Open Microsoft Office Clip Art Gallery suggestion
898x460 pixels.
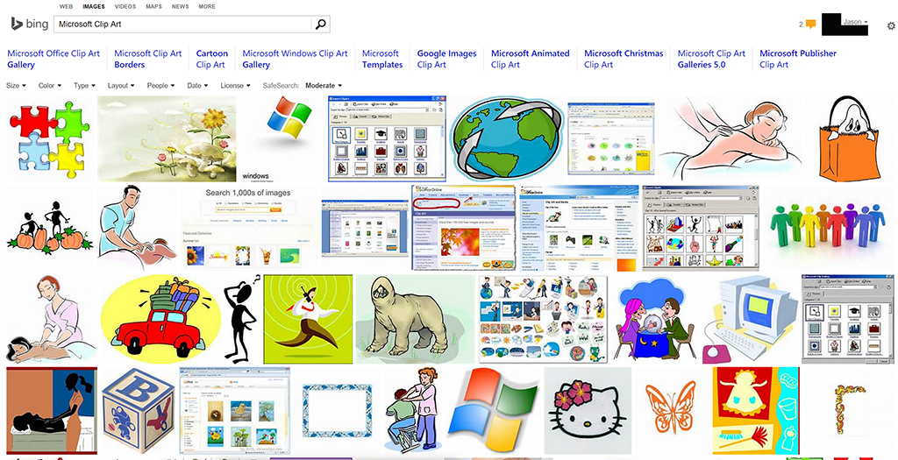53,59
